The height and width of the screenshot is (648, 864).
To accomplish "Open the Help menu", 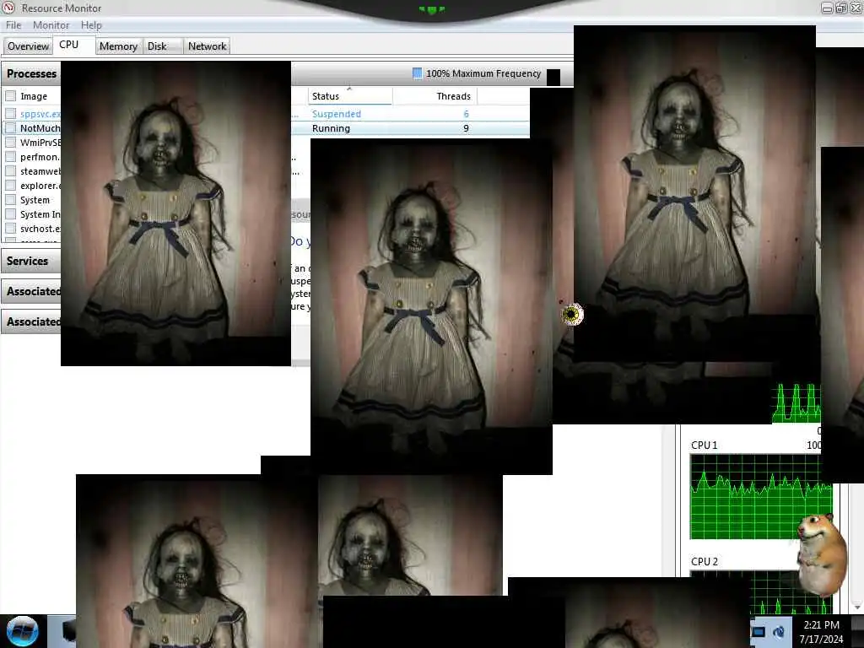I will point(91,25).
